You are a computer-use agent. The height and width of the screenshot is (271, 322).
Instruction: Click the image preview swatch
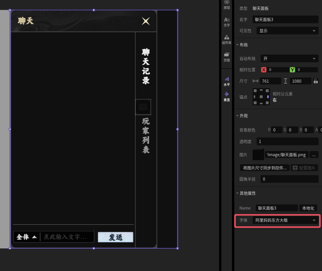pyautogui.click(x=258, y=155)
